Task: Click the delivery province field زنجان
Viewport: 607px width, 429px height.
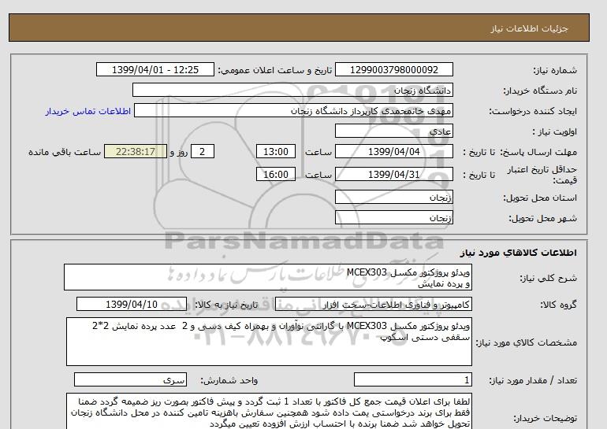Action: point(393,197)
